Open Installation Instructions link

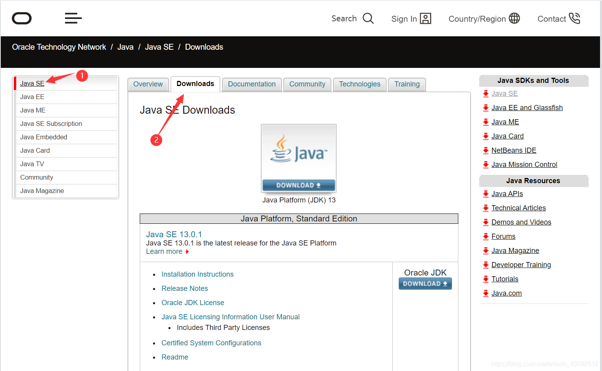point(197,274)
